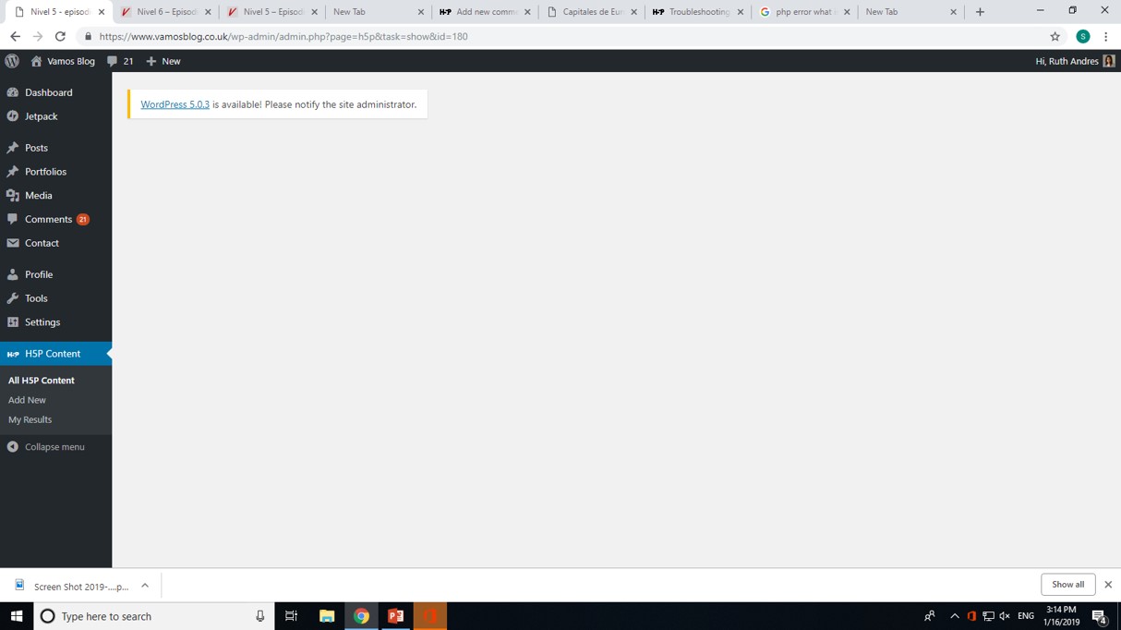The width and height of the screenshot is (1121, 630).
Task: Open a new browser tab
Action: [980, 12]
